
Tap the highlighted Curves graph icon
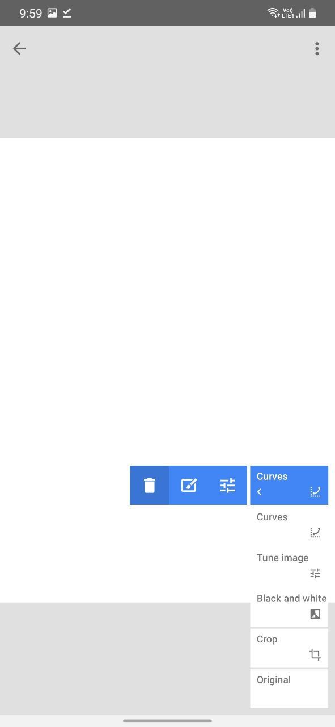coord(316,492)
